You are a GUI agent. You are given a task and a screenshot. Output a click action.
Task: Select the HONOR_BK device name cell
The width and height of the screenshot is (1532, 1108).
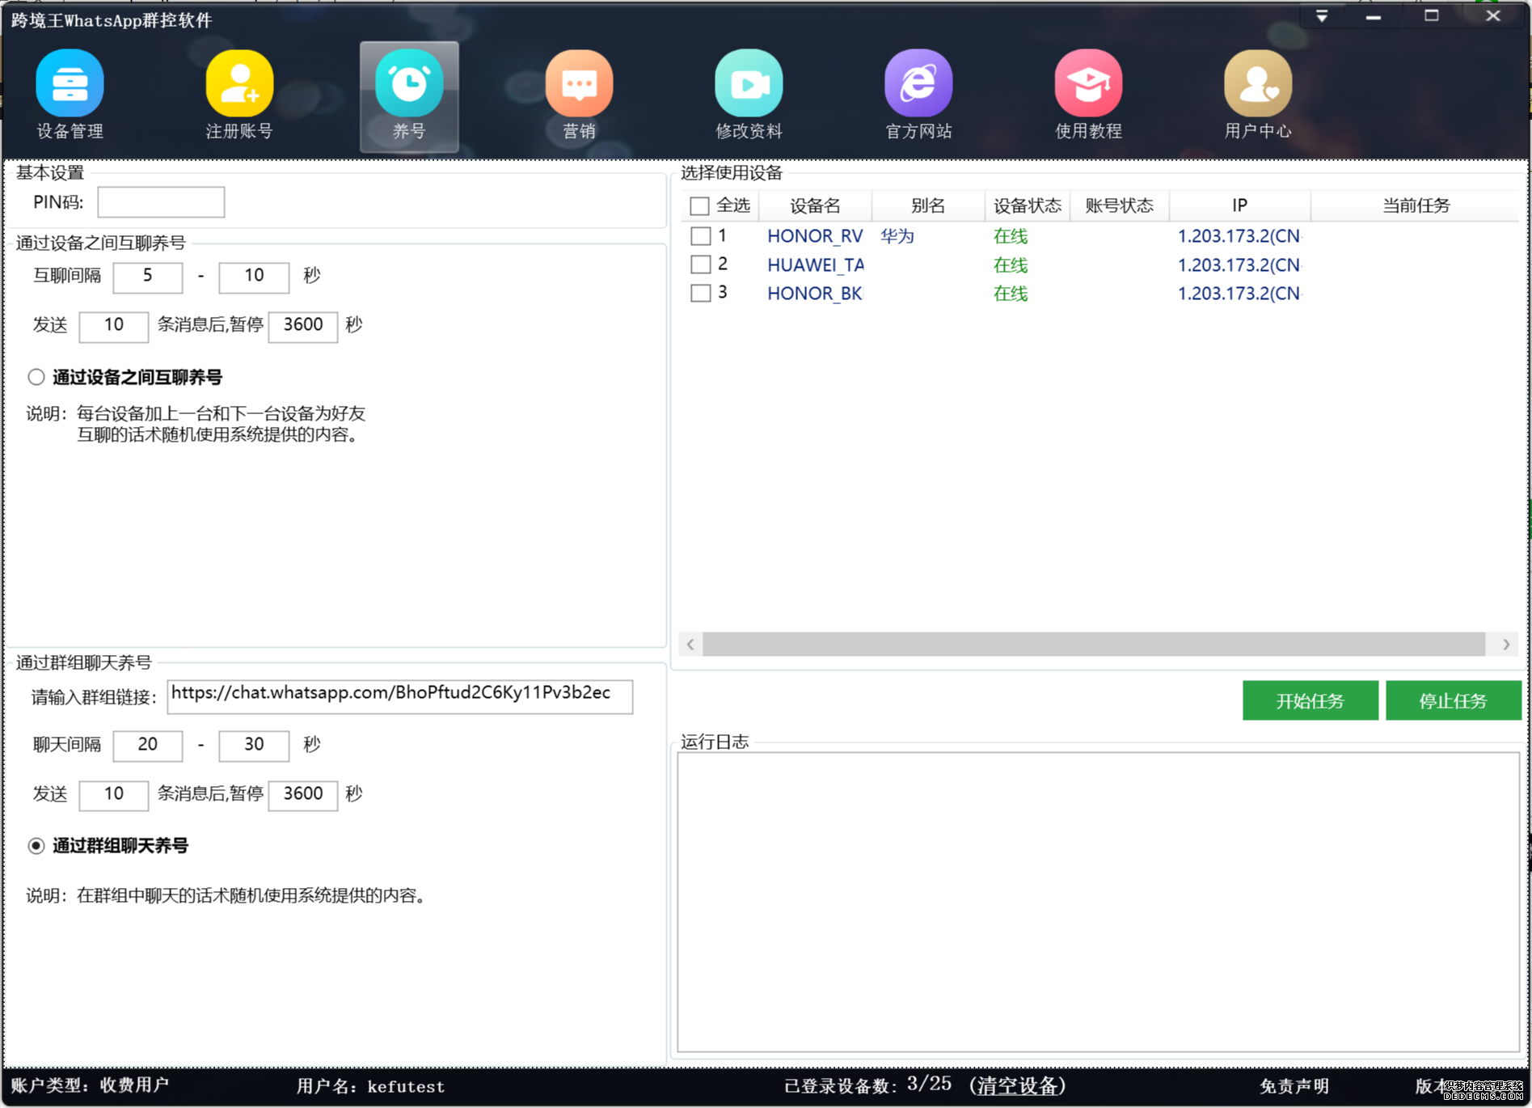815,294
